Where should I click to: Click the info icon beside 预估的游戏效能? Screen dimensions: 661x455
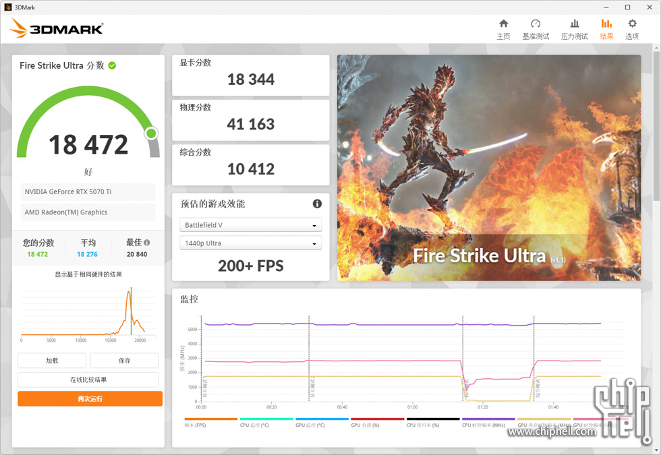(318, 204)
